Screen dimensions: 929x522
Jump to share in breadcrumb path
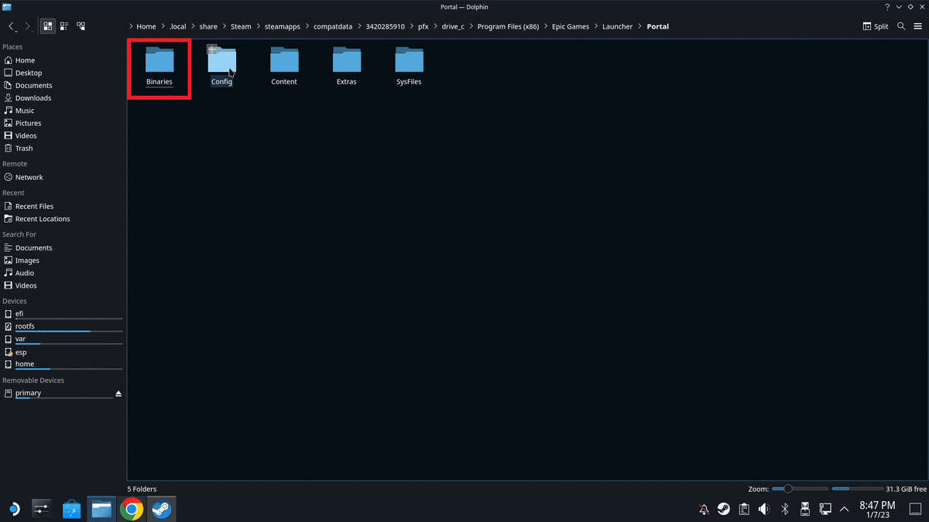click(x=208, y=26)
